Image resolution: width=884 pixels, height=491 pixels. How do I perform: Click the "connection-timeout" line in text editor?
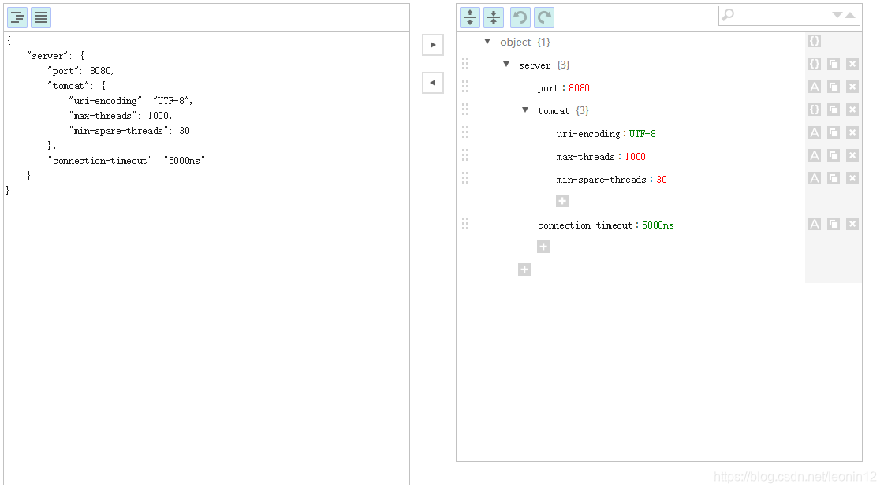pyautogui.click(x=126, y=161)
